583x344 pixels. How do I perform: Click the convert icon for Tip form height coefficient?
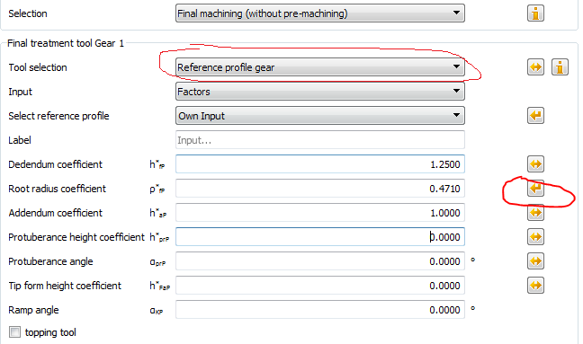coord(535,286)
